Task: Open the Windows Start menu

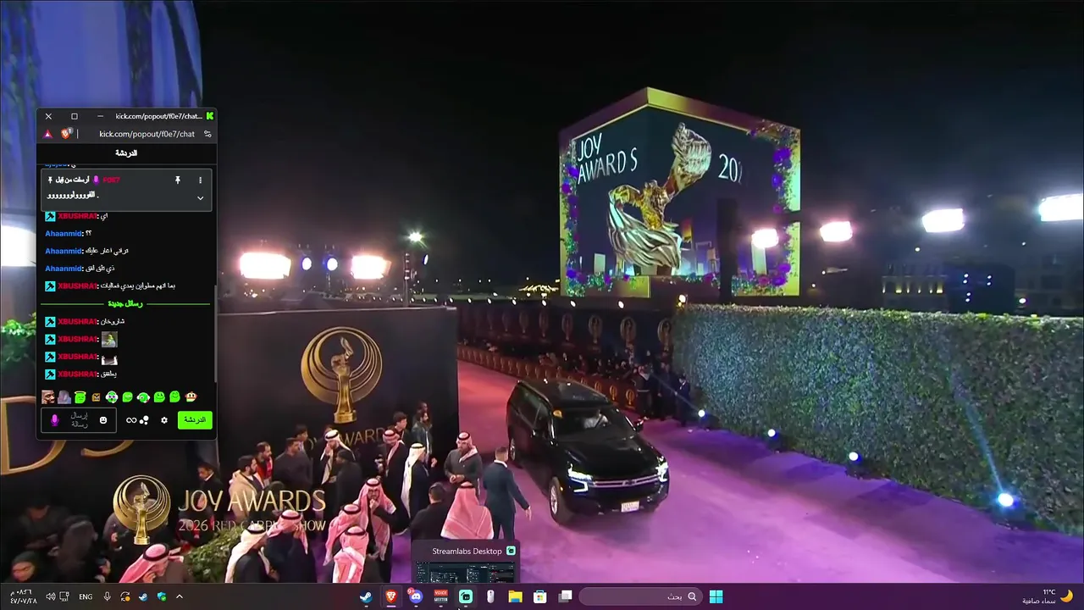Action: [716, 596]
